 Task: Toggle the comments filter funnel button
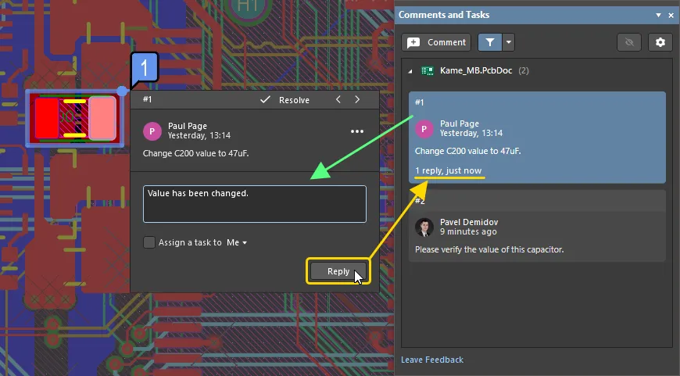point(490,42)
